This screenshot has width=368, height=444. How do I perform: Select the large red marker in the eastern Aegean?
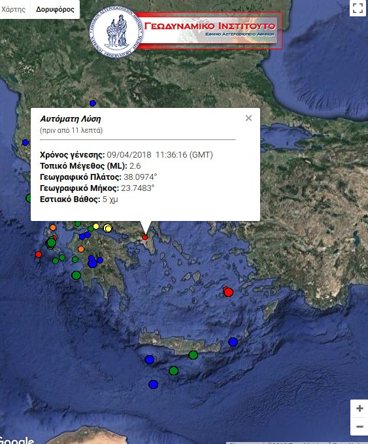point(228,292)
